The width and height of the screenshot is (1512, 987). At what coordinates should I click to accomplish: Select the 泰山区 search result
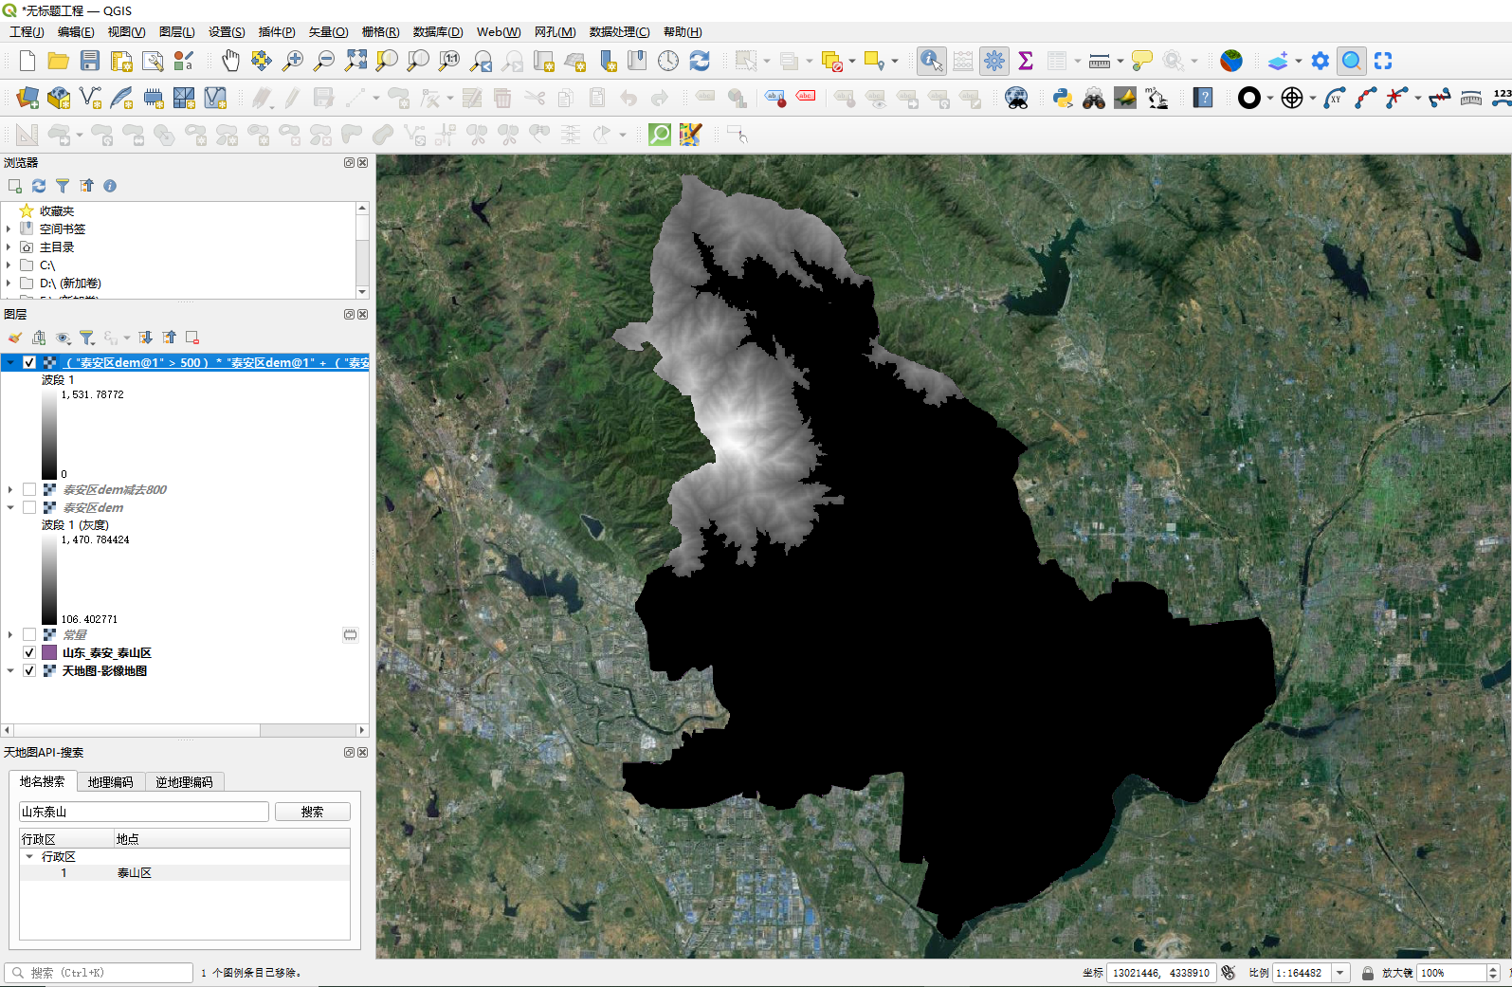[x=135, y=872]
